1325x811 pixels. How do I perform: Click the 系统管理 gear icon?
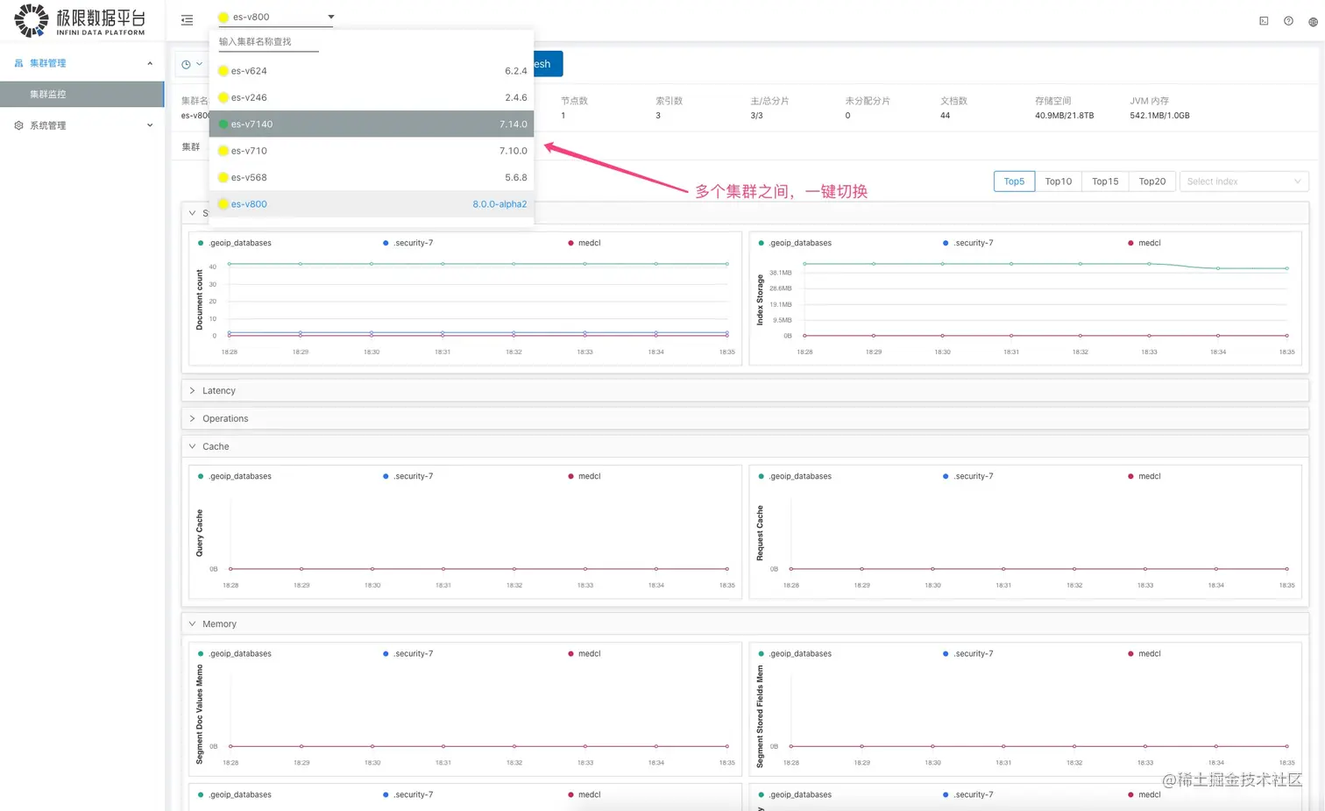pyautogui.click(x=18, y=125)
